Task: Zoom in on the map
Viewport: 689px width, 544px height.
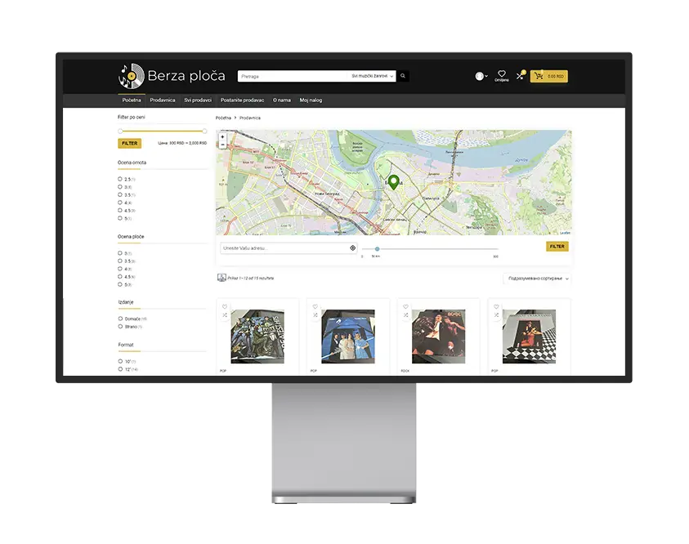Action: tap(222, 136)
